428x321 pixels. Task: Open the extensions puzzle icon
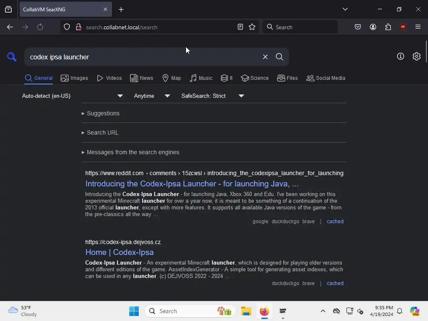[x=388, y=27]
